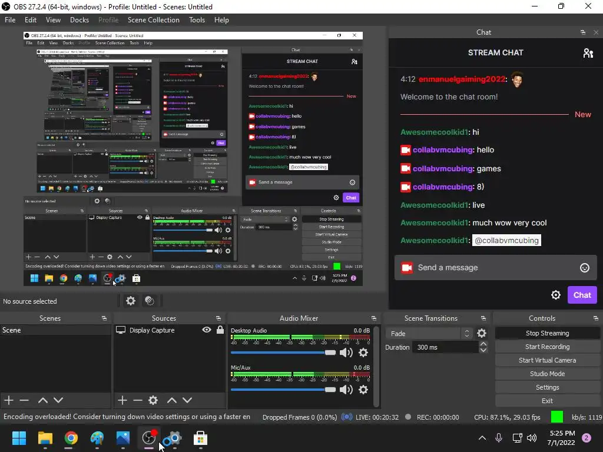This screenshot has width=603, height=452.
Task: Move source down in Sources list
Action: coord(187,400)
